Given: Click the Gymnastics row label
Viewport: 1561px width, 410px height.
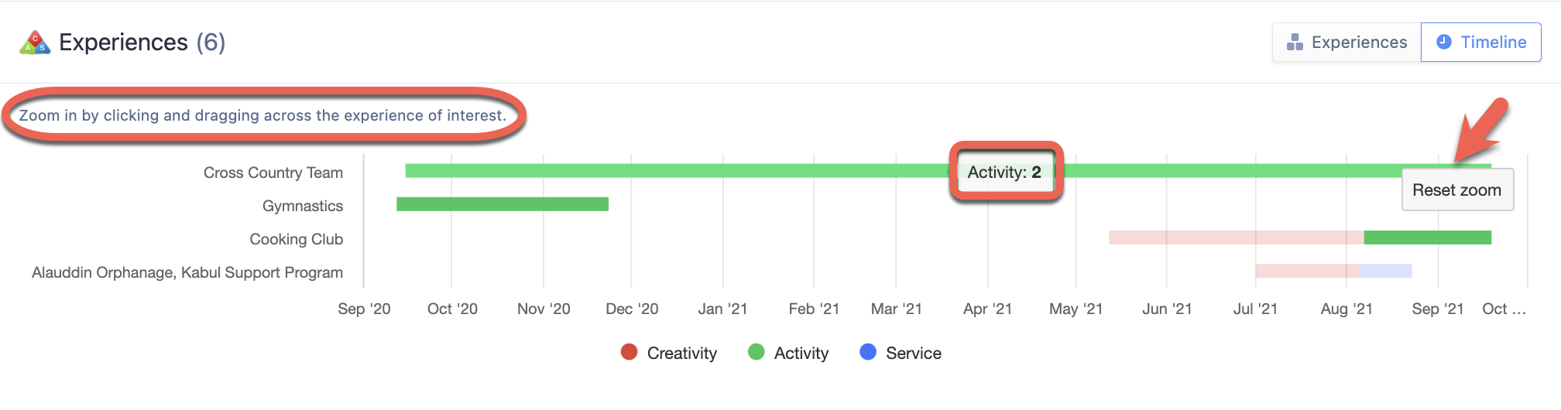Looking at the screenshot, I should click(x=303, y=206).
